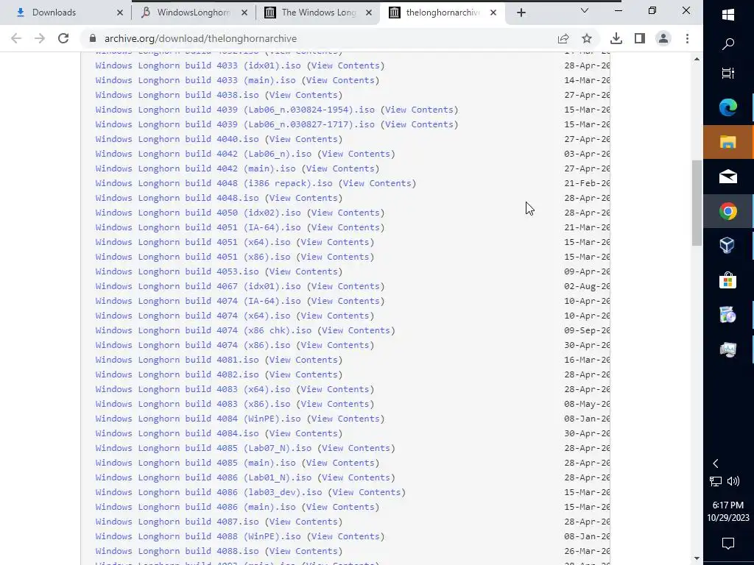Open Chrome three-dot menu

(x=687, y=38)
